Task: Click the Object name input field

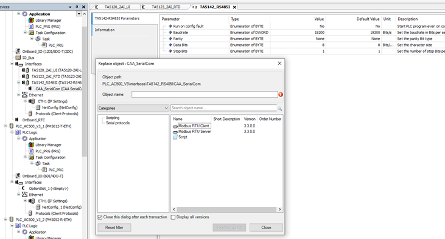Action: point(205,95)
